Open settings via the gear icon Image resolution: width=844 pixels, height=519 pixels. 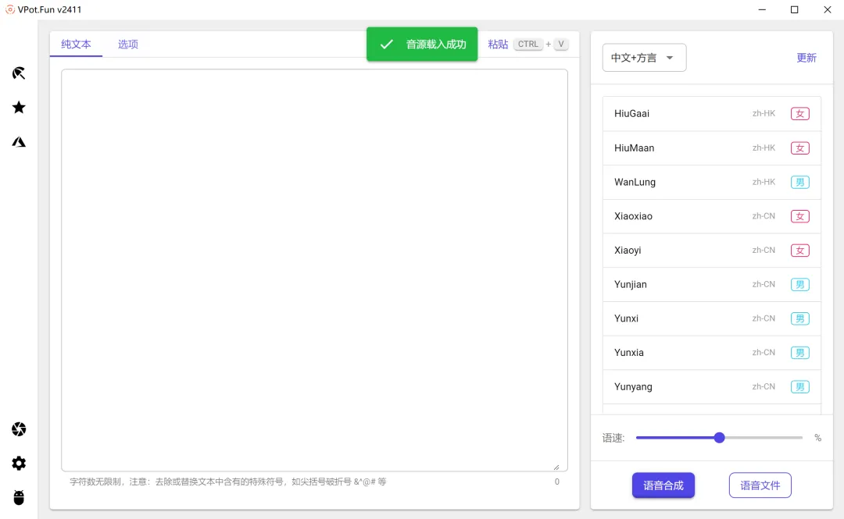coord(19,464)
